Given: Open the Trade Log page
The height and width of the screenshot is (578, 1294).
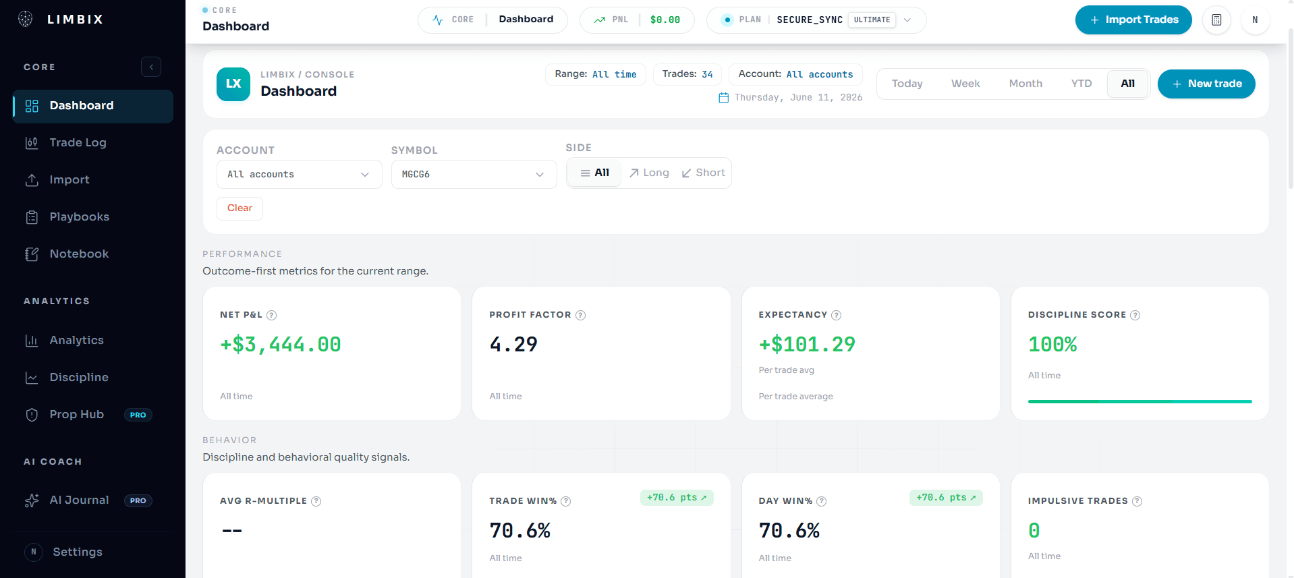Looking at the screenshot, I should coord(93,143).
